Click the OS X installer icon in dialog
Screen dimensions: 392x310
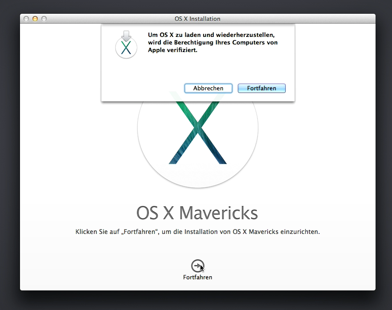point(126,45)
